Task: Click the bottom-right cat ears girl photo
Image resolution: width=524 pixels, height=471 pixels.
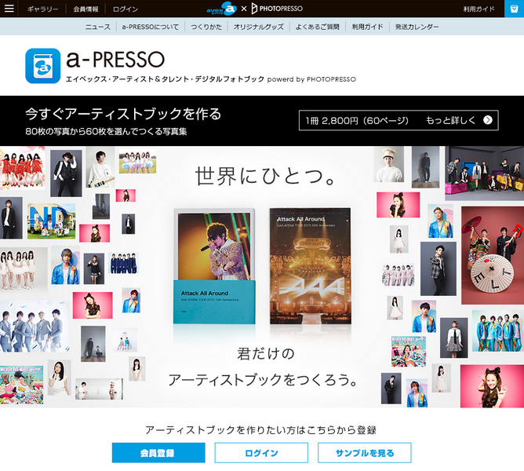Action: [492, 386]
